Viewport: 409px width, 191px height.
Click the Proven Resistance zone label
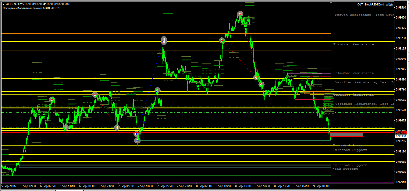[364, 15]
